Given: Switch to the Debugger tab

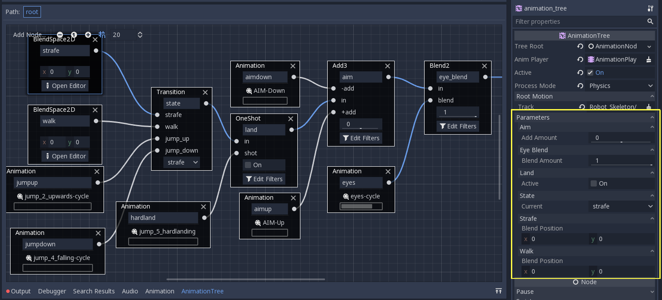Looking at the screenshot, I should click(52, 291).
